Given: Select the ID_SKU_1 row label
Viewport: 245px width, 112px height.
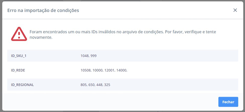Looking at the screenshot, I should point(19,56).
